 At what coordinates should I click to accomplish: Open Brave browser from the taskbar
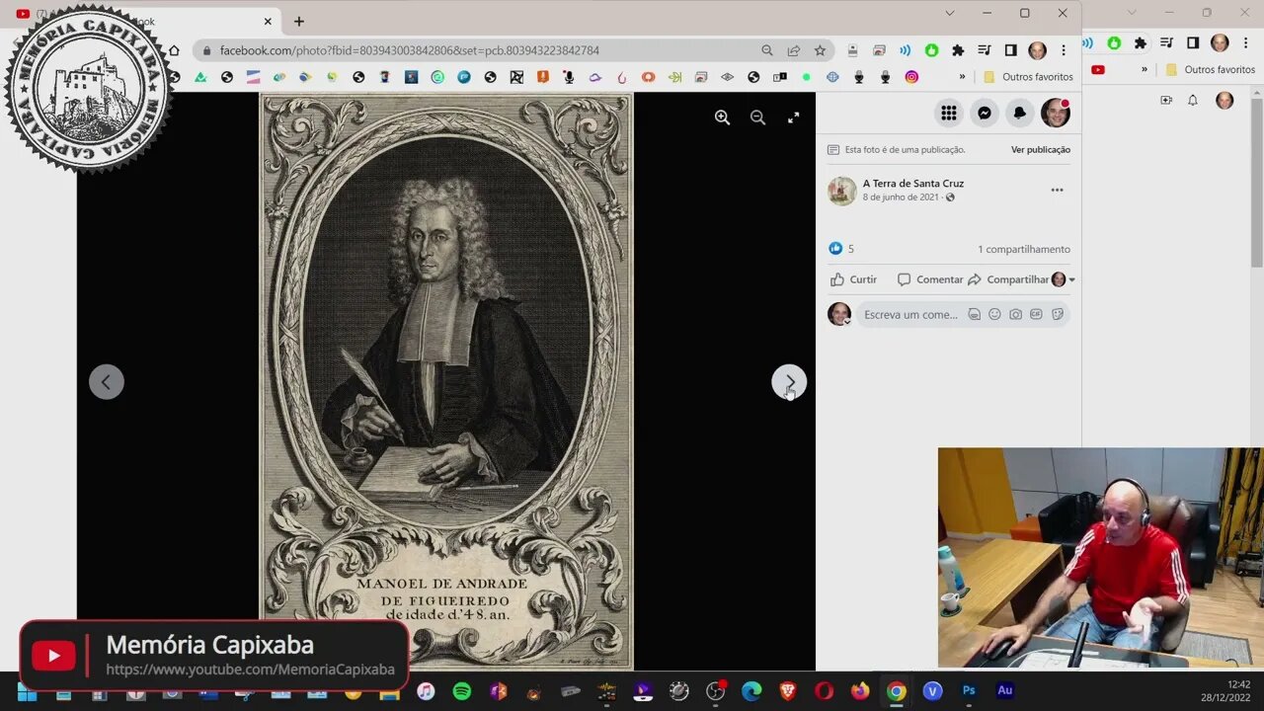click(788, 691)
